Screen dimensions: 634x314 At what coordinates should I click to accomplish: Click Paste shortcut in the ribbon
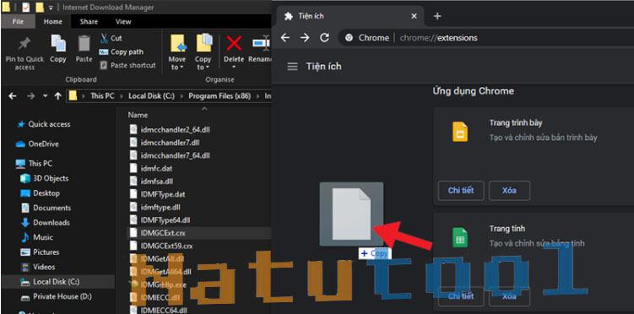pos(127,65)
